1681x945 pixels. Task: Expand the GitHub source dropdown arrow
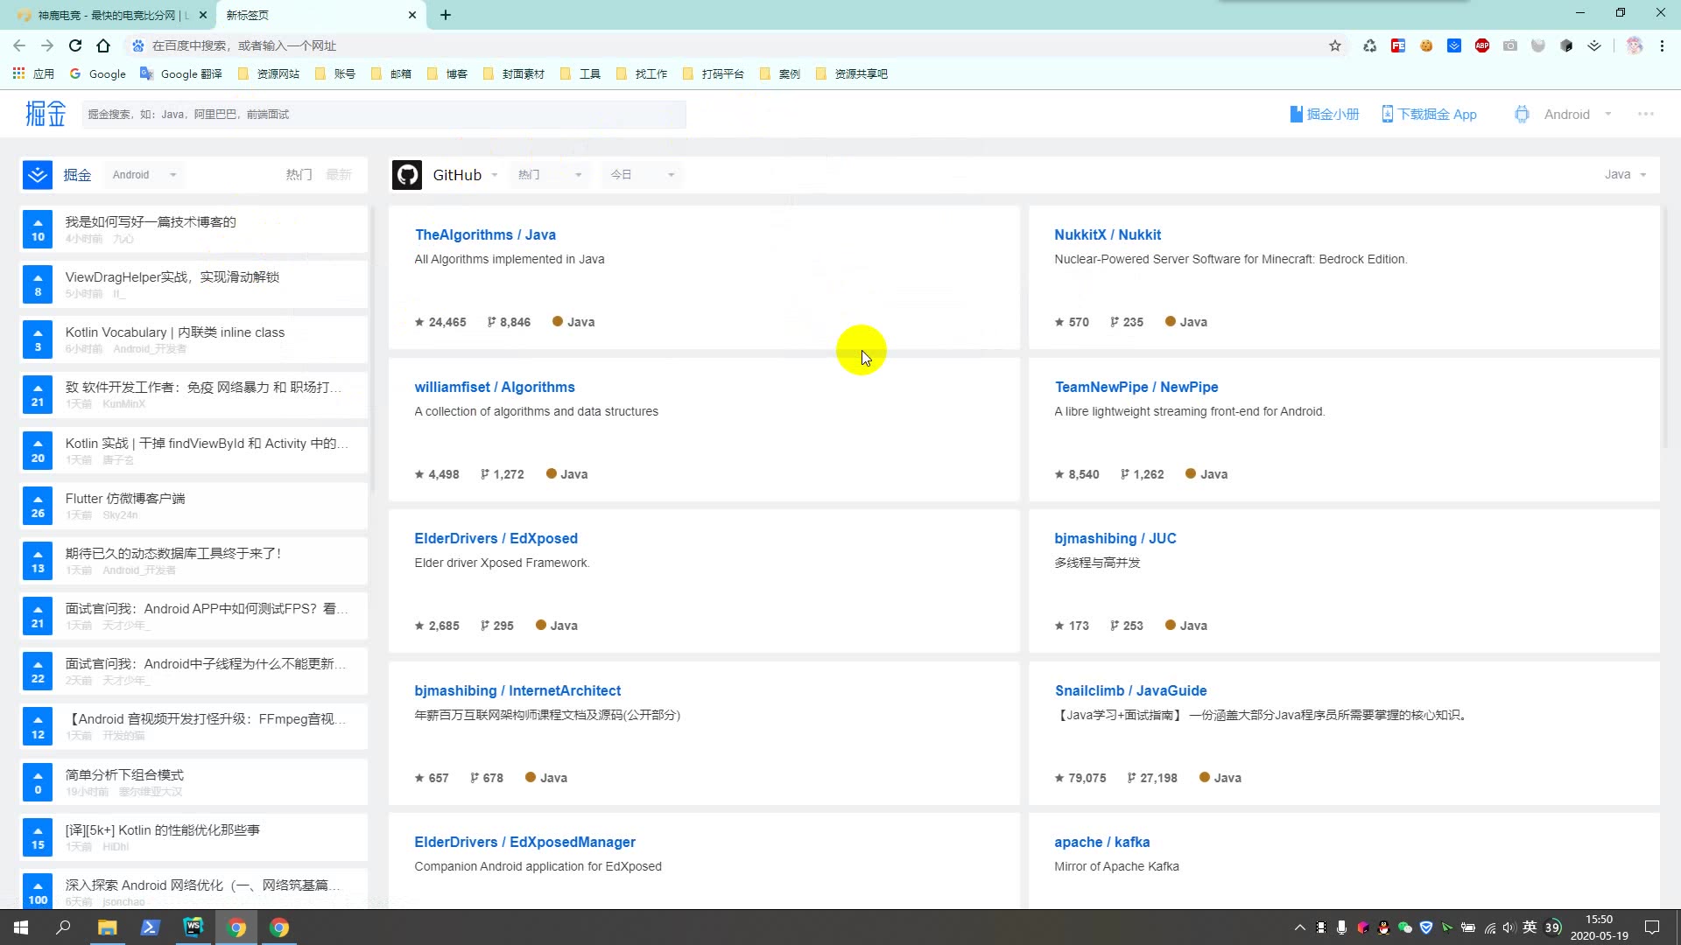pos(494,175)
